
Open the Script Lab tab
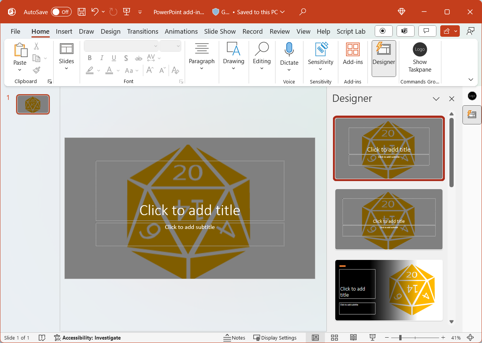coord(351,31)
